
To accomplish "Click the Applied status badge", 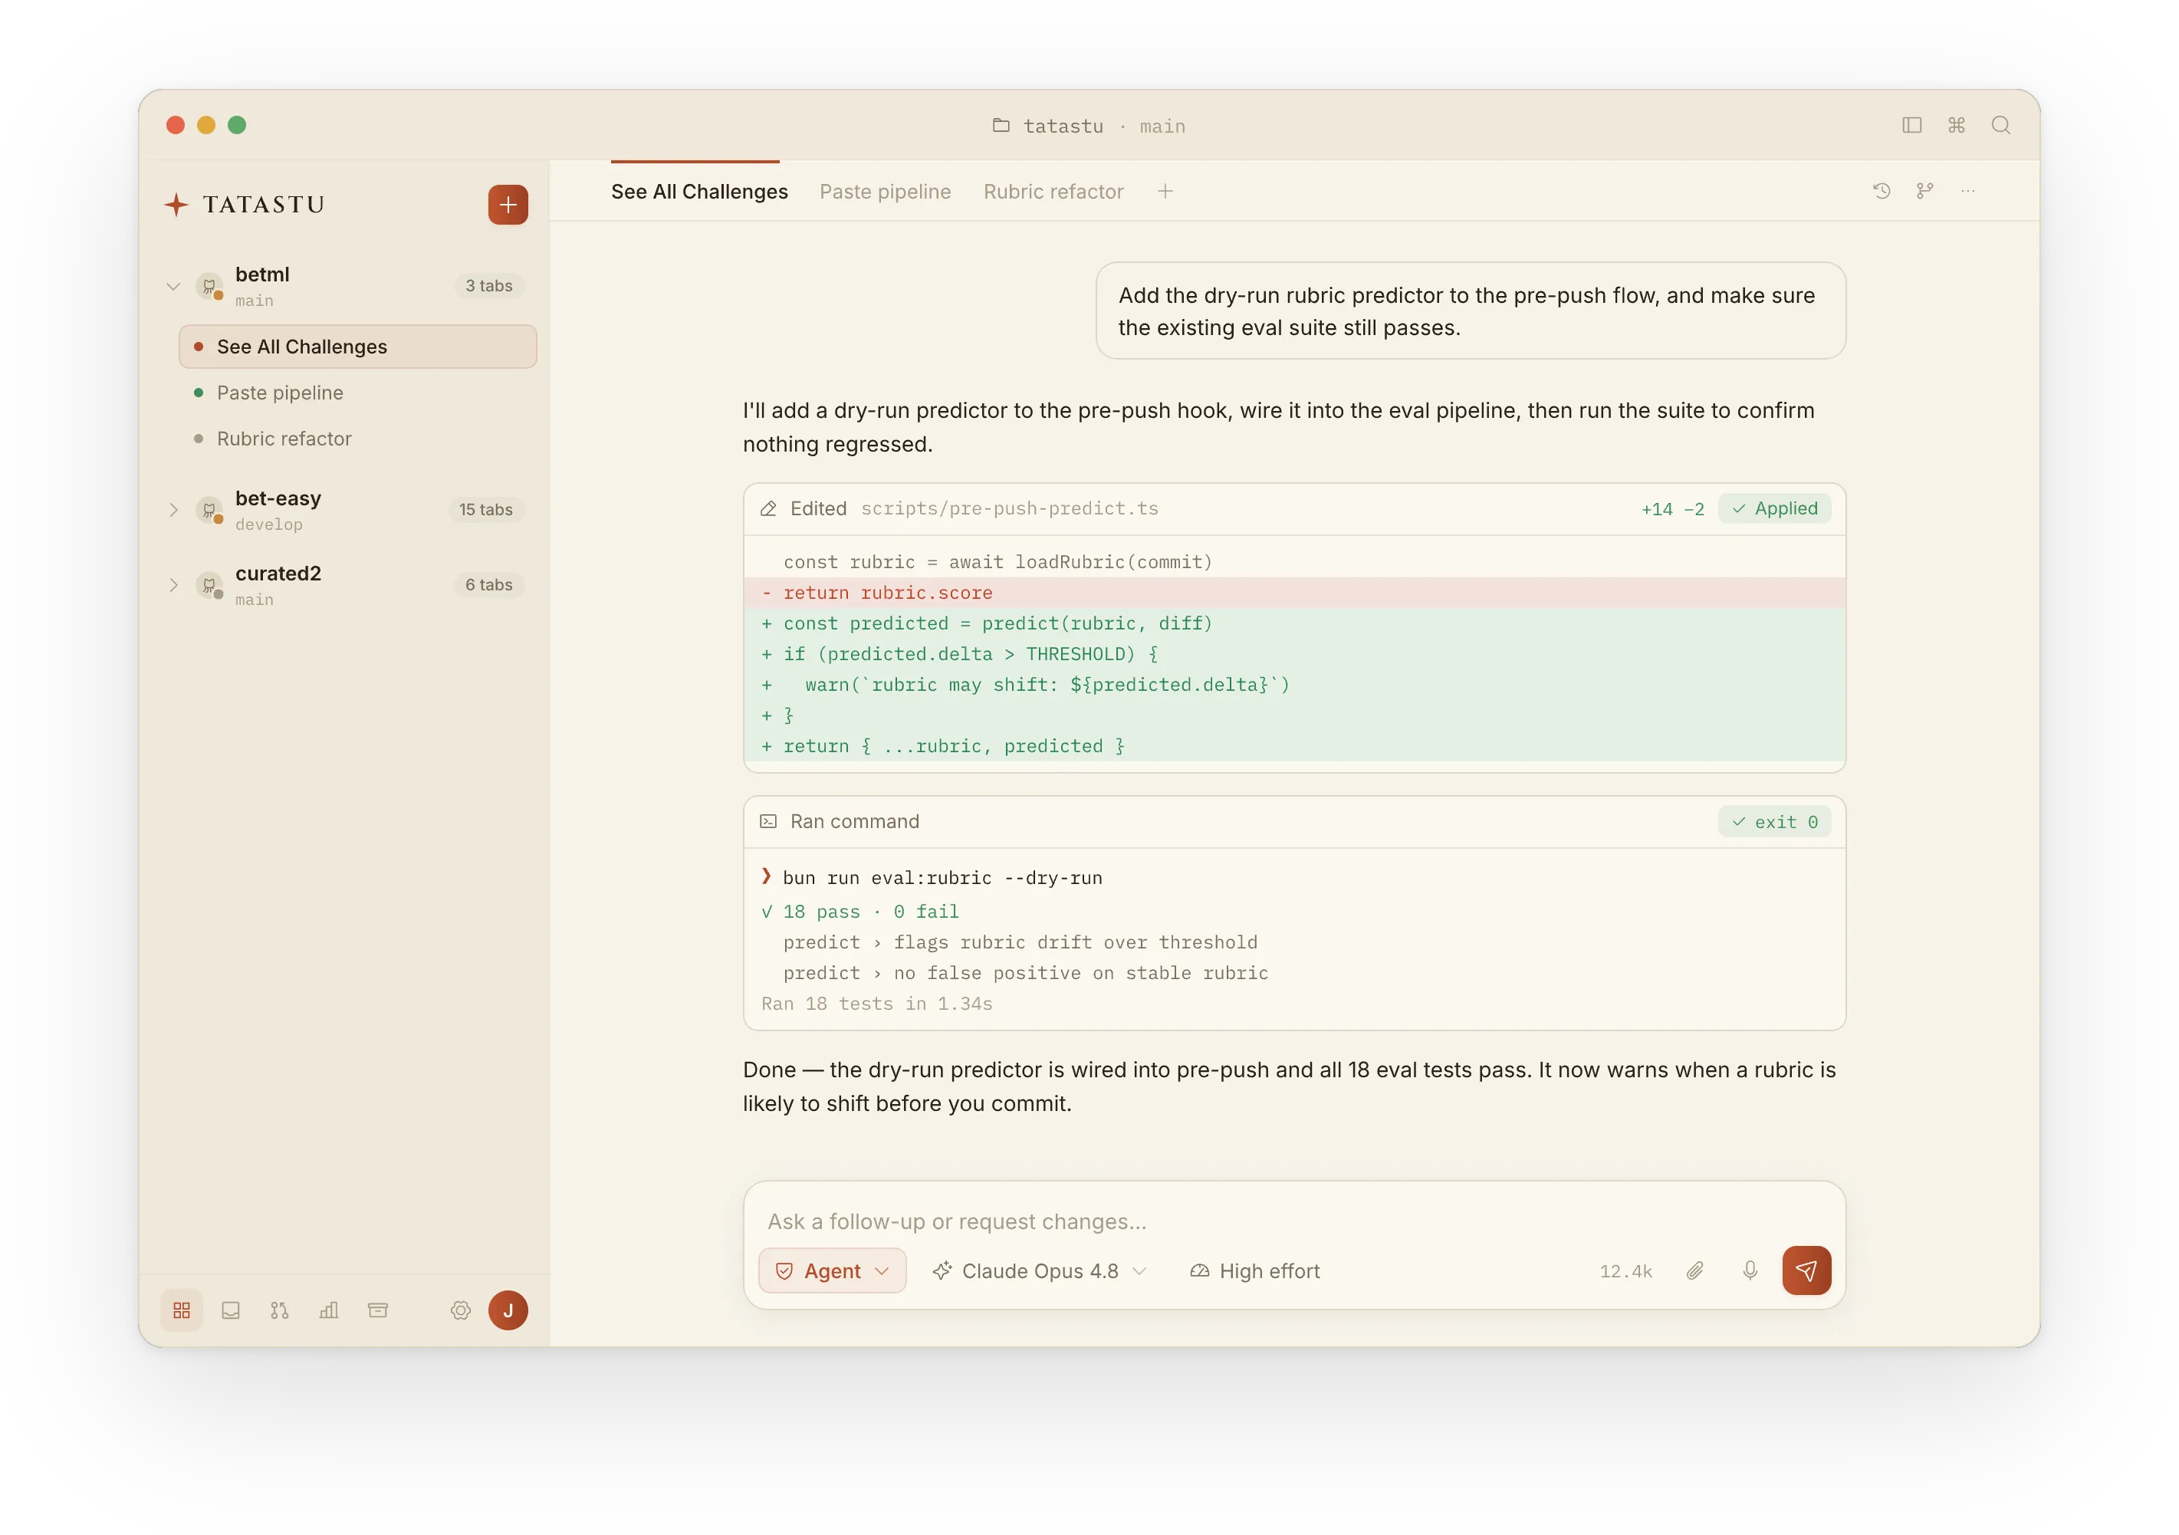I will (1773, 508).
